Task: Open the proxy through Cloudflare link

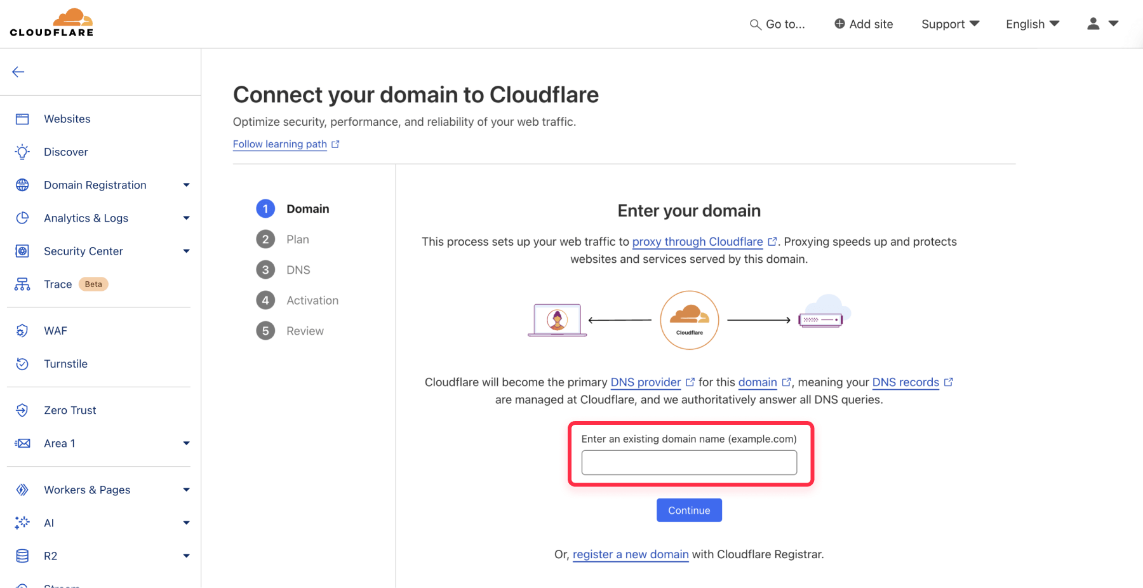Action: click(x=698, y=241)
